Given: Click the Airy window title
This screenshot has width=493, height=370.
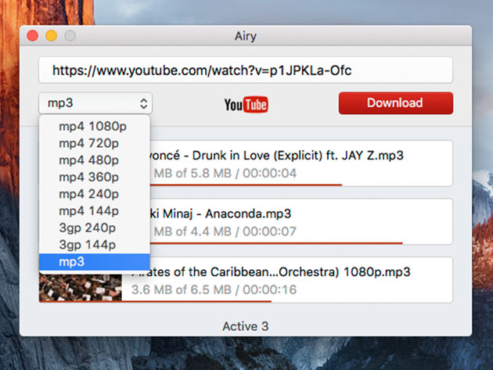Looking at the screenshot, I should pos(246,36).
